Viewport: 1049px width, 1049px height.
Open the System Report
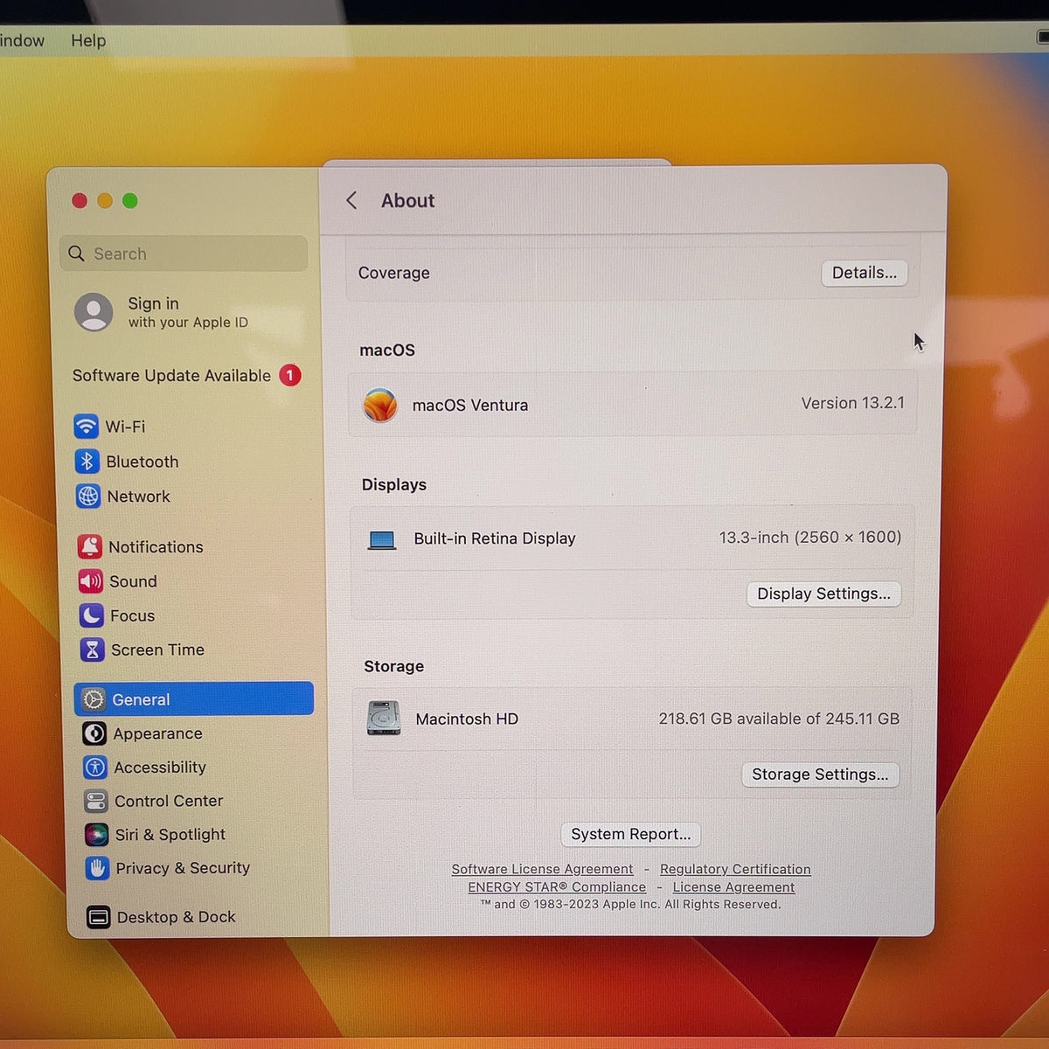tap(630, 834)
